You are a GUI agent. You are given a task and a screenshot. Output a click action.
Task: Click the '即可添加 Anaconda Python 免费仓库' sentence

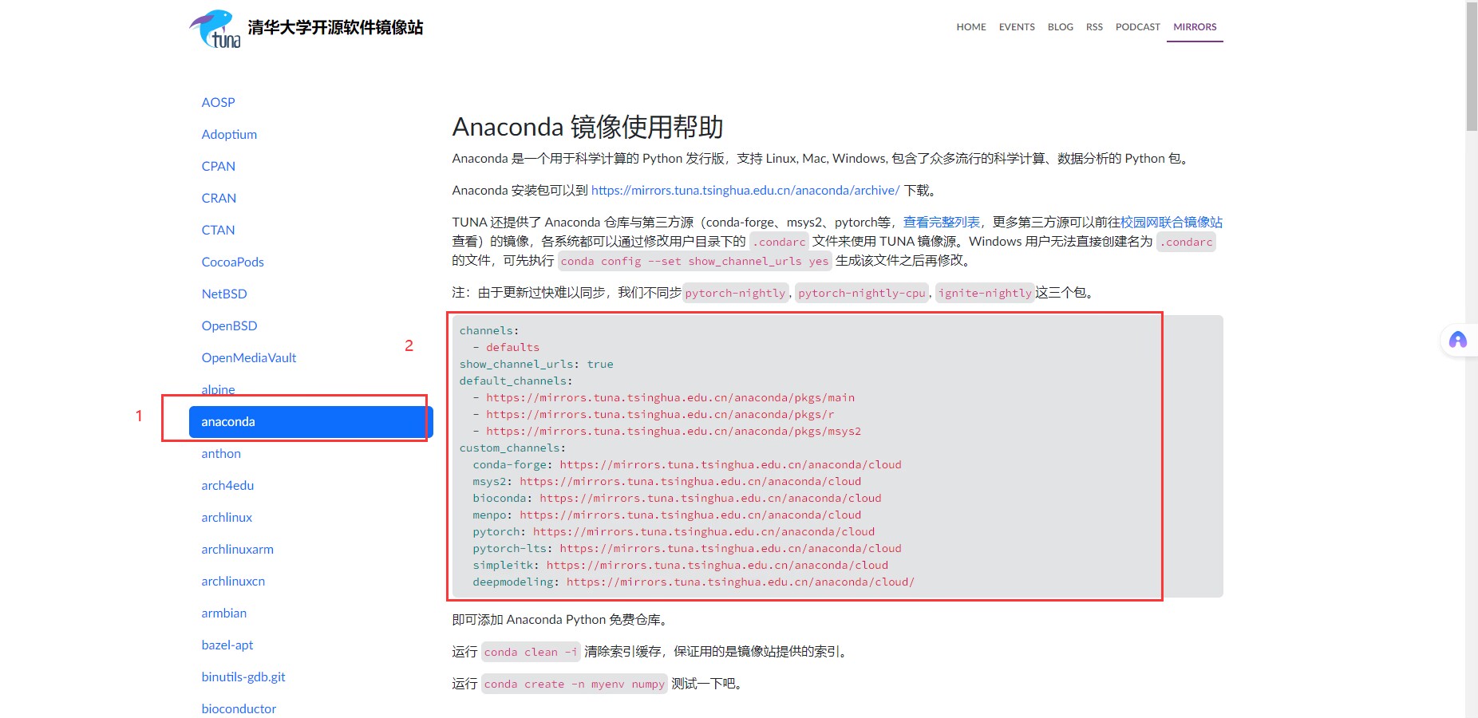tap(560, 620)
